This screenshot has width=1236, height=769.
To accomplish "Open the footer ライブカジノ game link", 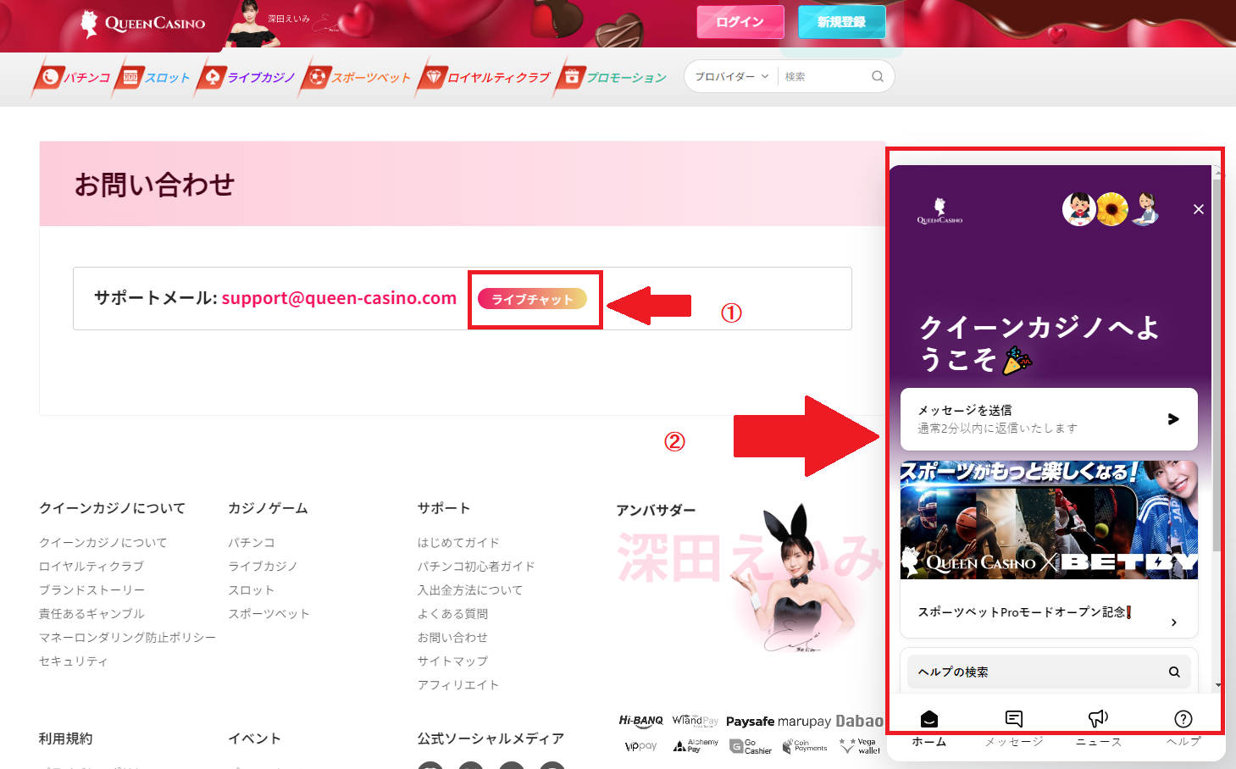I will [x=263, y=566].
